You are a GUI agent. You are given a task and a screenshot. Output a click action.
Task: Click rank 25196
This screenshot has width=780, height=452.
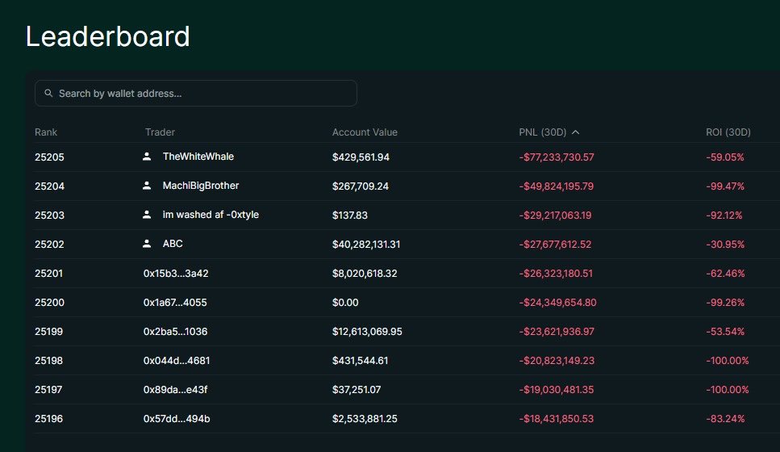48,419
